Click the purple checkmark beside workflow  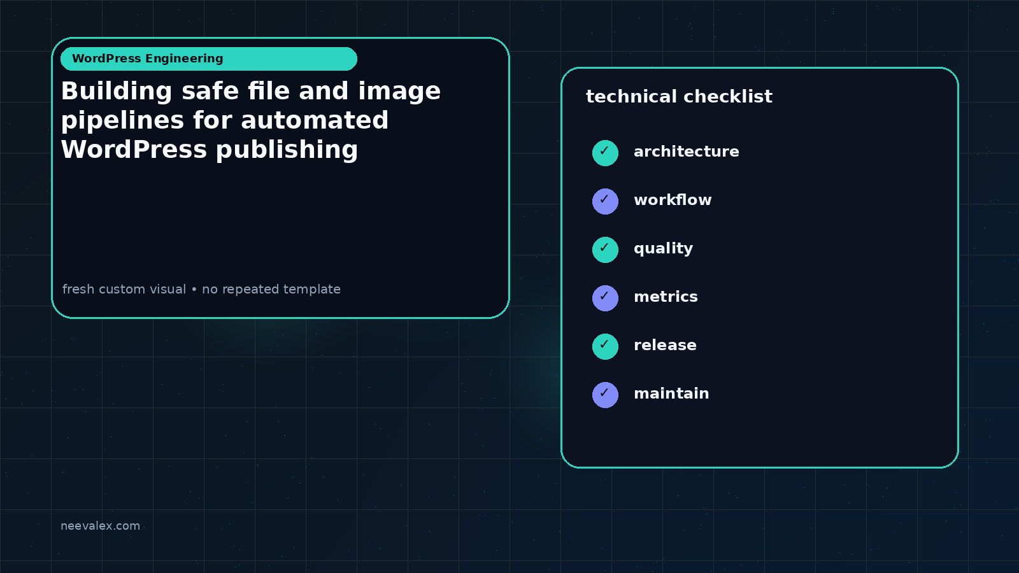click(605, 201)
